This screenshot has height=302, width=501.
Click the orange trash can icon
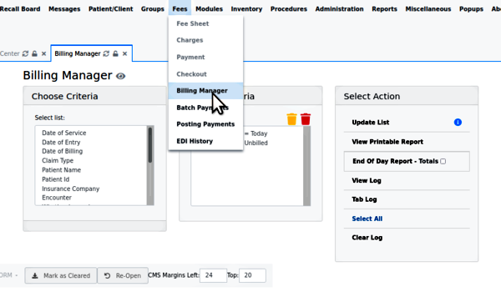click(291, 119)
